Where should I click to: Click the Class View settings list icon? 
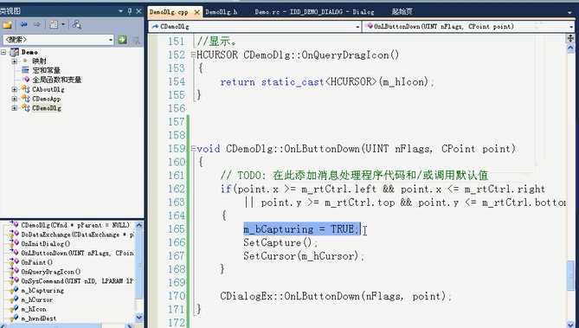click(x=54, y=25)
